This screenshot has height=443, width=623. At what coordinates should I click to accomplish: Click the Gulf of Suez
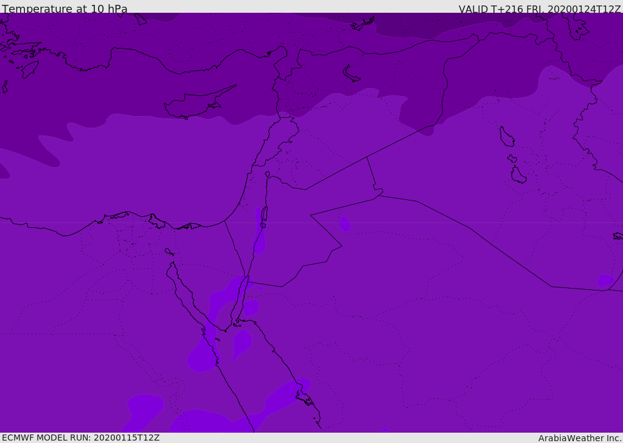(x=190, y=294)
